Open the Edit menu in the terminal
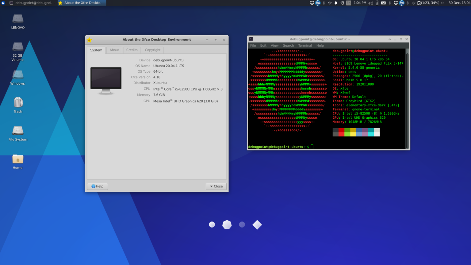 (x=263, y=45)
